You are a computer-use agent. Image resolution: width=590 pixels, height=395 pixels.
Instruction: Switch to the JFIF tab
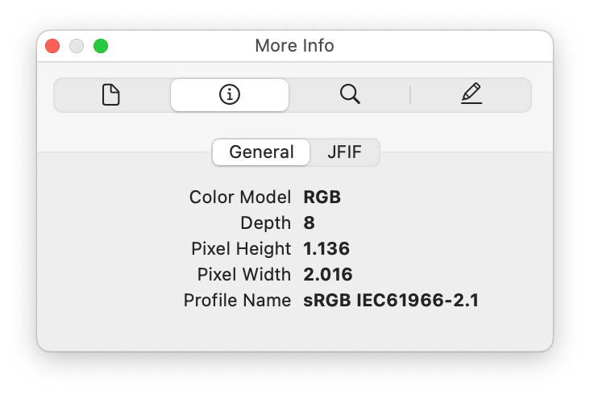pos(344,152)
